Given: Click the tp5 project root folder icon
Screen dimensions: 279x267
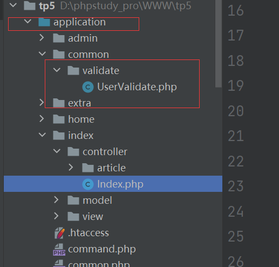Looking at the screenshot, I should click(30, 6).
